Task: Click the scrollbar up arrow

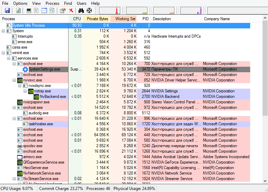Action: tap(265, 18)
